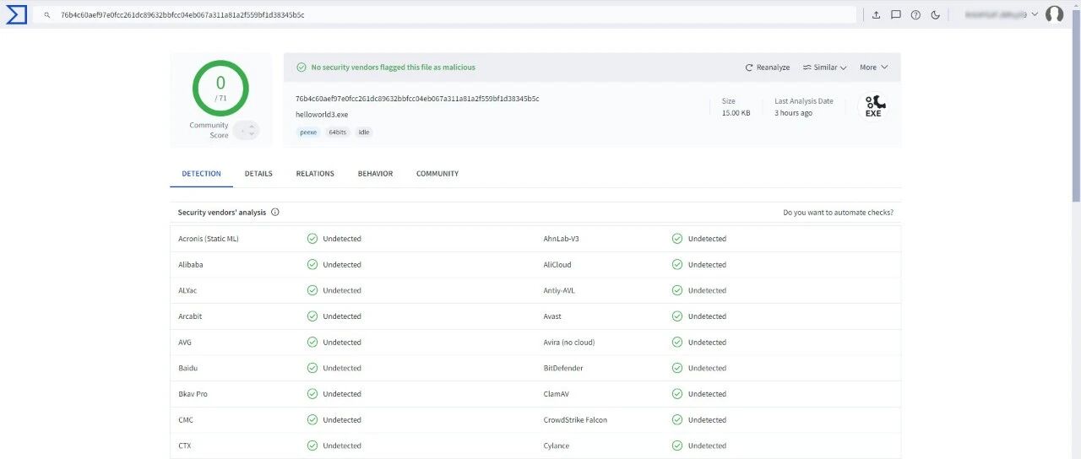
Task: Click the ClamAV undetected check icon
Action: [x=677, y=394]
